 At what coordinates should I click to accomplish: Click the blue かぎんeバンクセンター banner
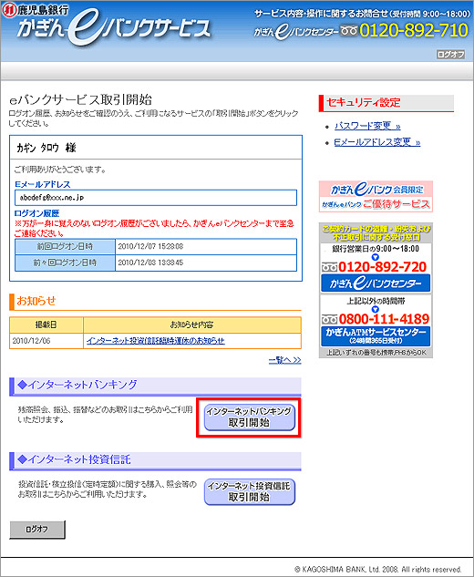click(376, 283)
